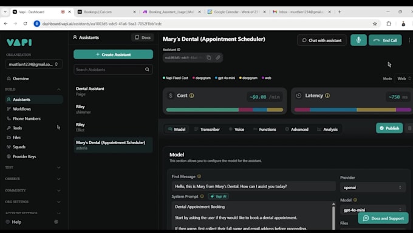Switch to the Model tab
The image size is (413, 233).
click(x=177, y=130)
